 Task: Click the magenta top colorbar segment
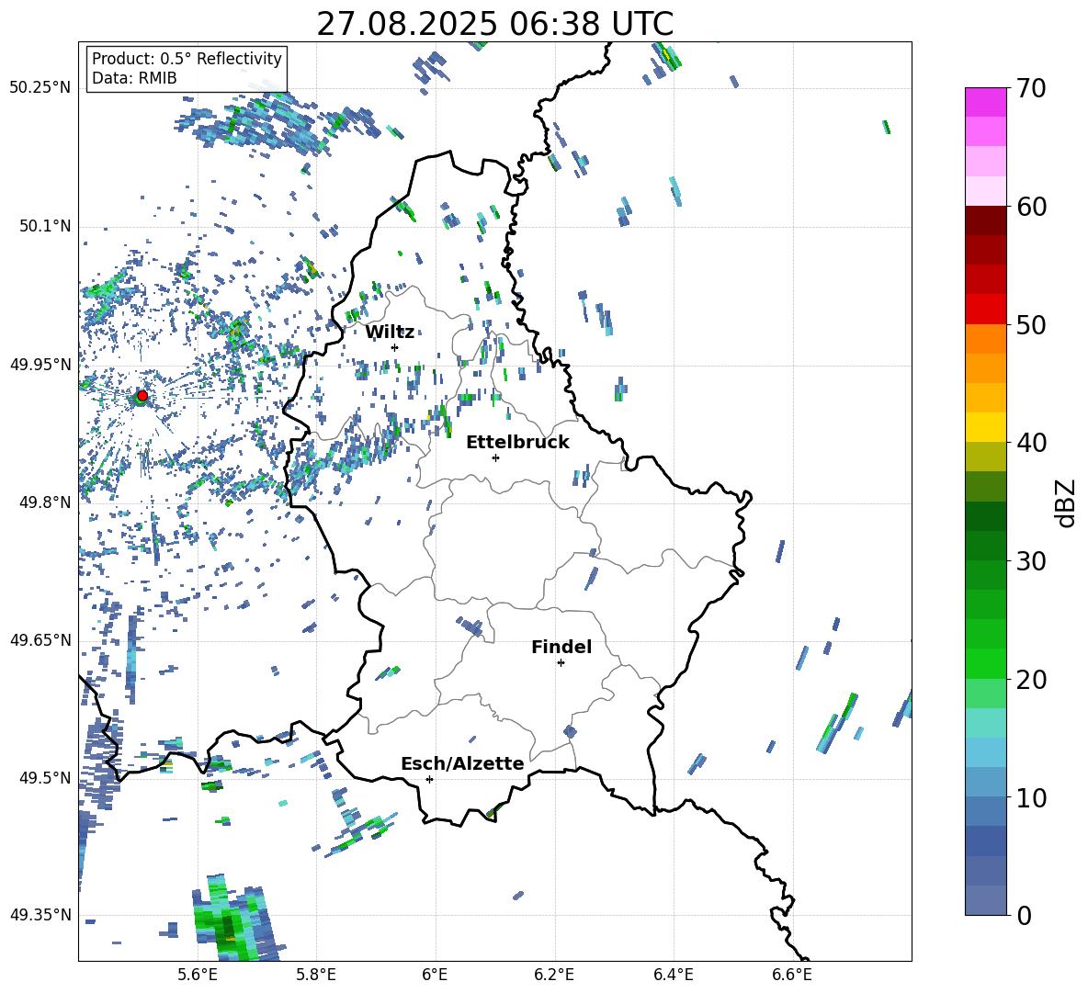pyautogui.click(x=985, y=102)
